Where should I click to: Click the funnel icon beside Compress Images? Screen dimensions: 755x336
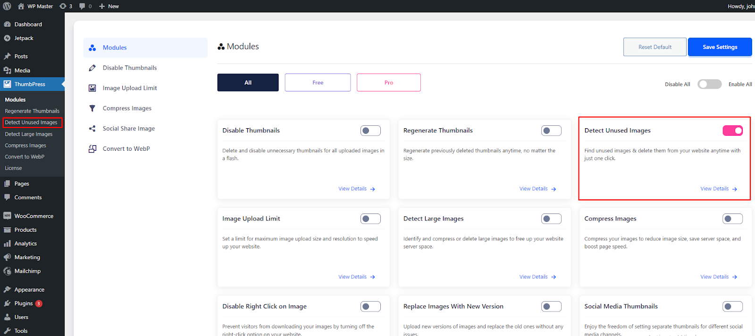pyautogui.click(x=92, y=108)
